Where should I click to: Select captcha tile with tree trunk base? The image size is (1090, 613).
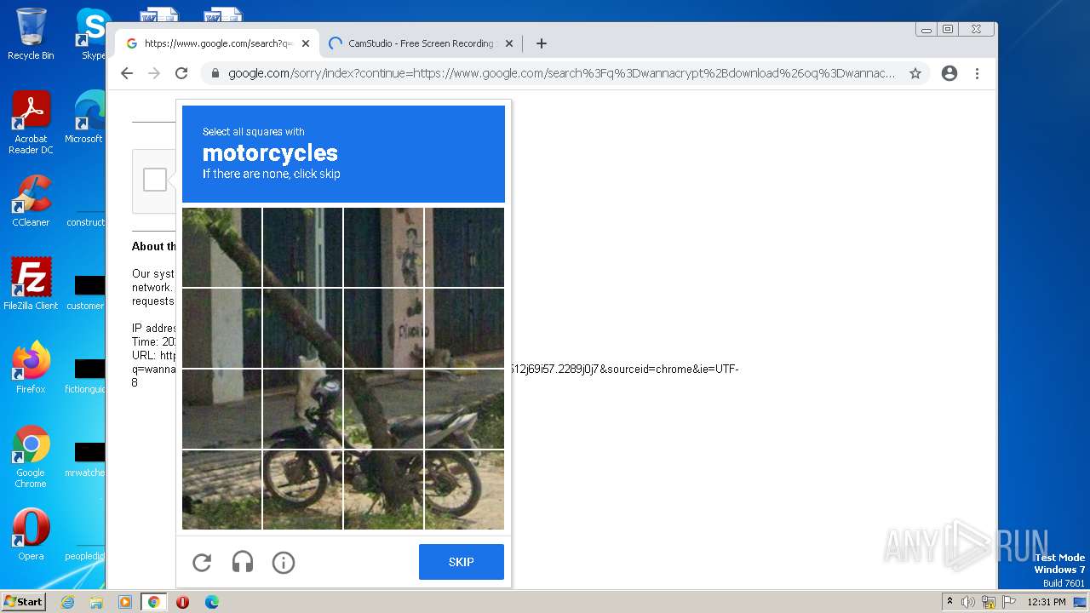[383, 490]
